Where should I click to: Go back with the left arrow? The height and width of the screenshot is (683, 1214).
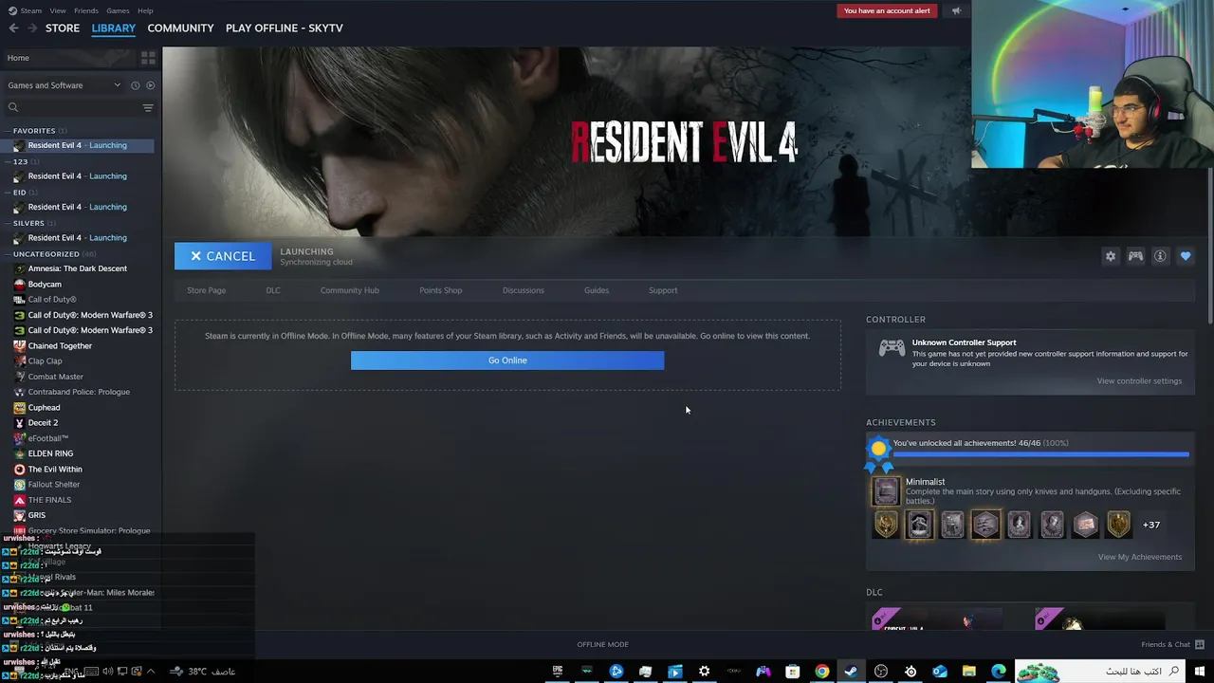coord(13,28)
